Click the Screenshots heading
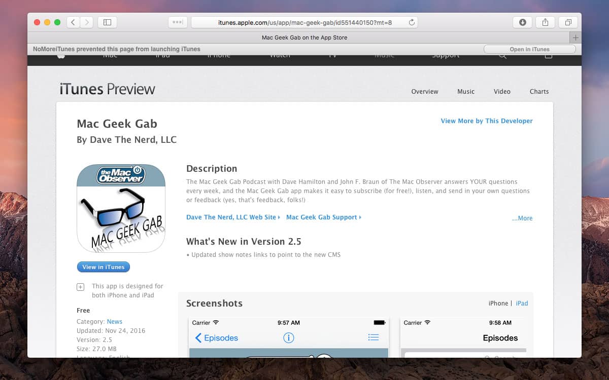 coord(214,303)
